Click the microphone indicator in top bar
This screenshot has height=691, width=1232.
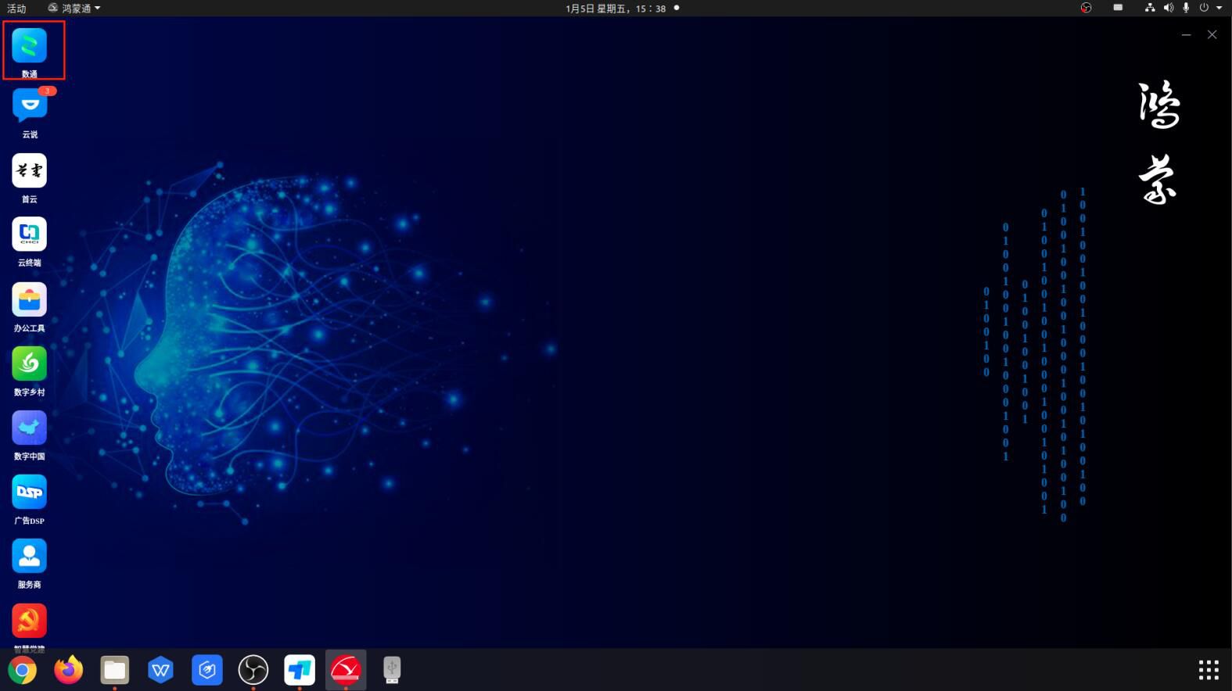(x=1186, y=8)
